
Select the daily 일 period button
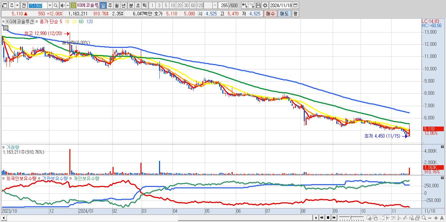click(x=103, y=5)
